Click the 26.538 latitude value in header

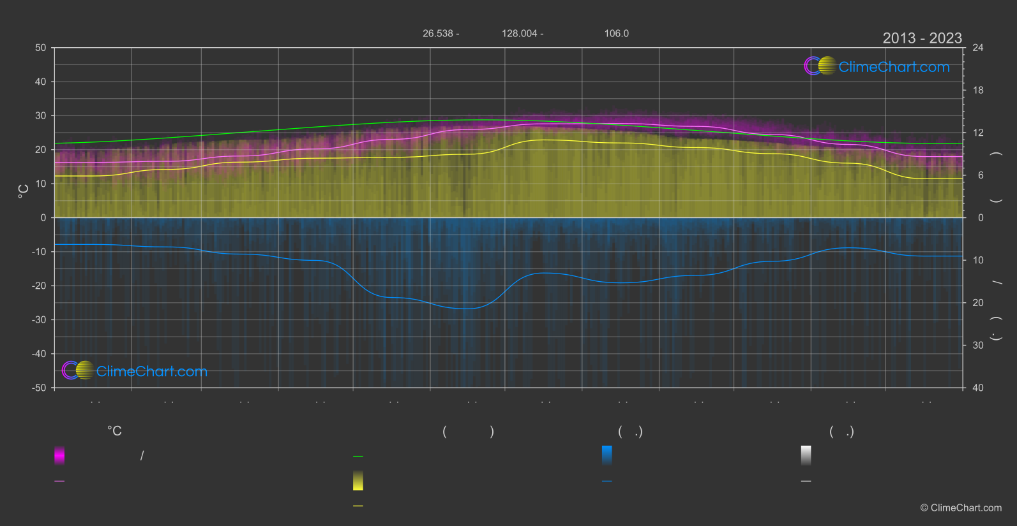point(437,33)
